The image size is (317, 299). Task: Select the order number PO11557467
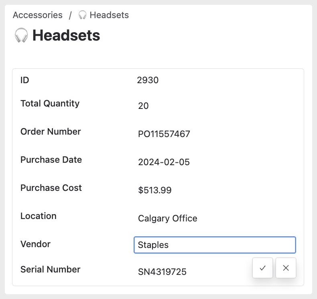(x=164, y=134)
